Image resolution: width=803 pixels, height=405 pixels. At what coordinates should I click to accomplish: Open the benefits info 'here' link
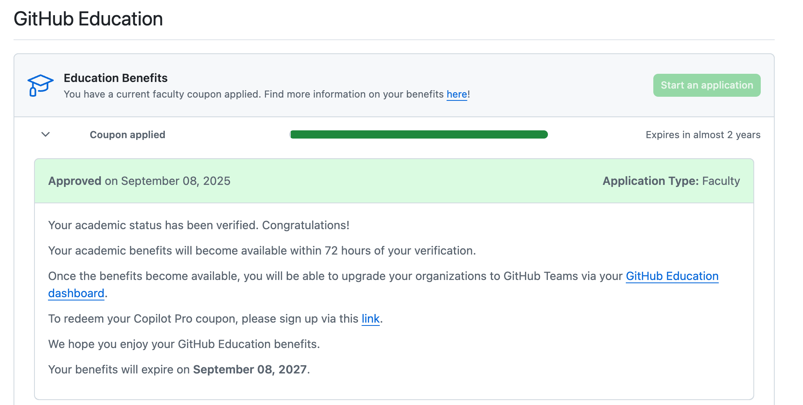click(456, 94)
